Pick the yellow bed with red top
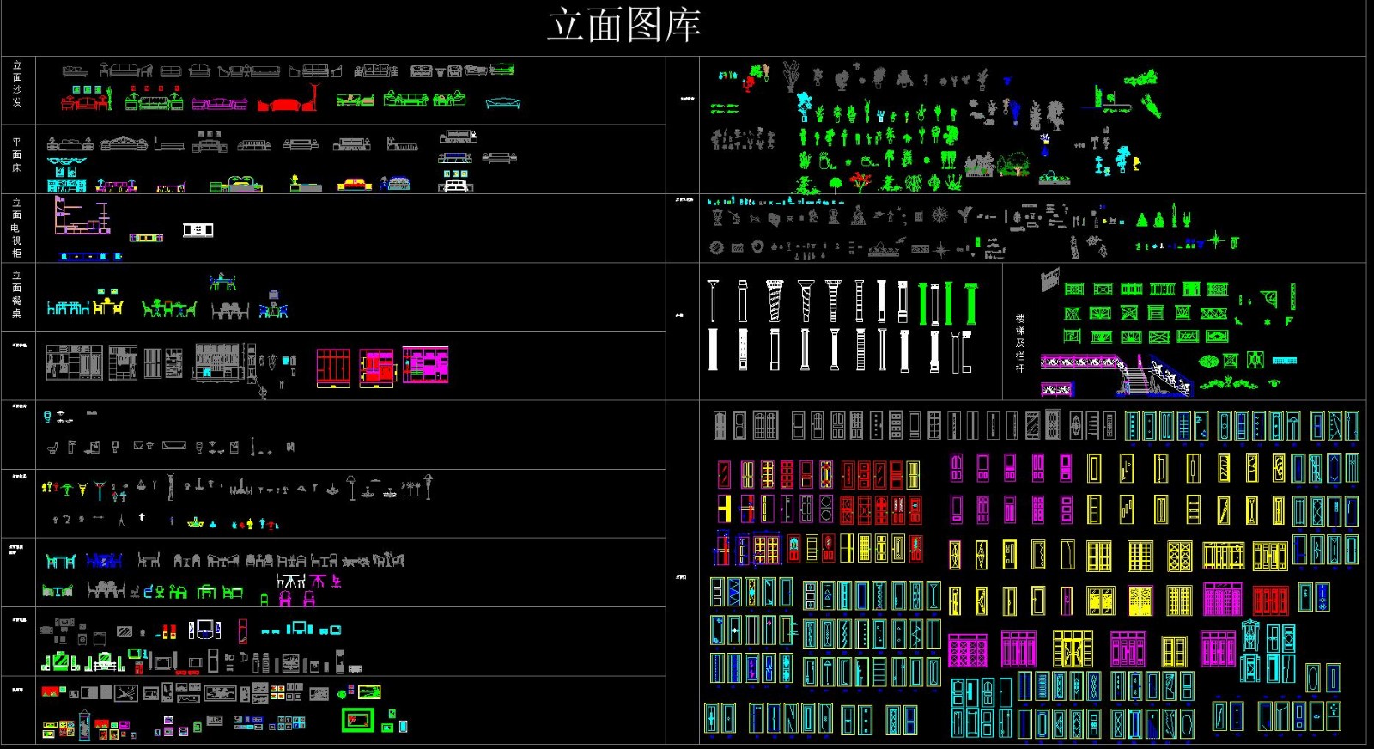1374x749 pixels. point(355,184)
